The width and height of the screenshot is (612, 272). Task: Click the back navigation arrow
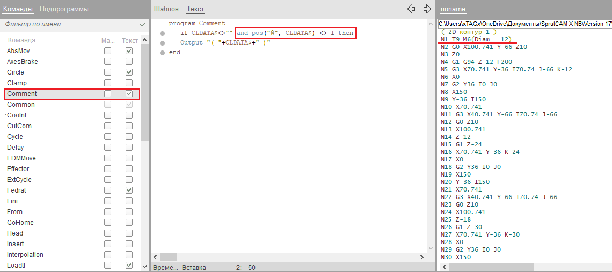pos(411,9)
